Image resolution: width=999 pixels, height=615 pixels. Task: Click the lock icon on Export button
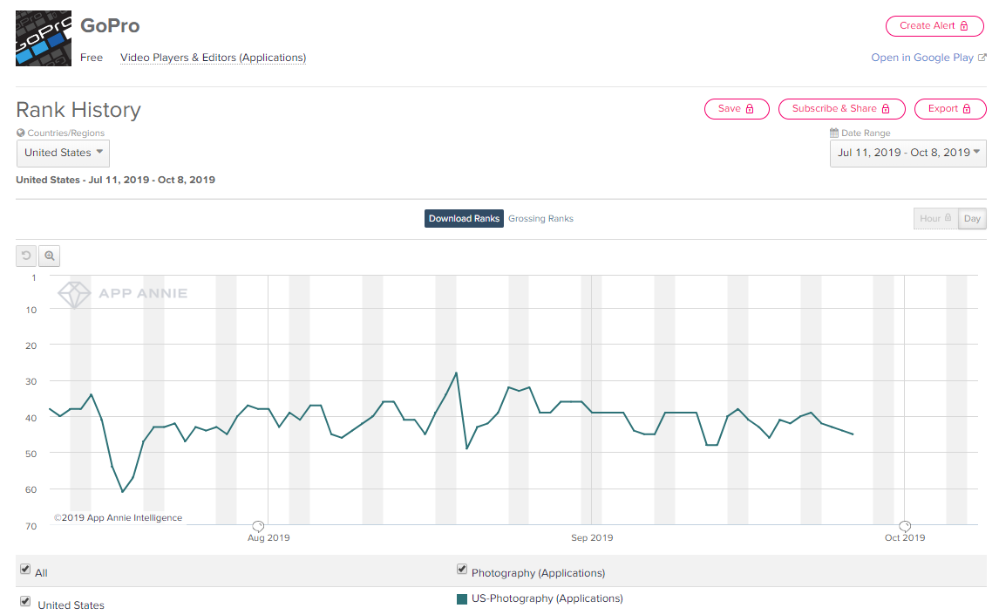967,109
